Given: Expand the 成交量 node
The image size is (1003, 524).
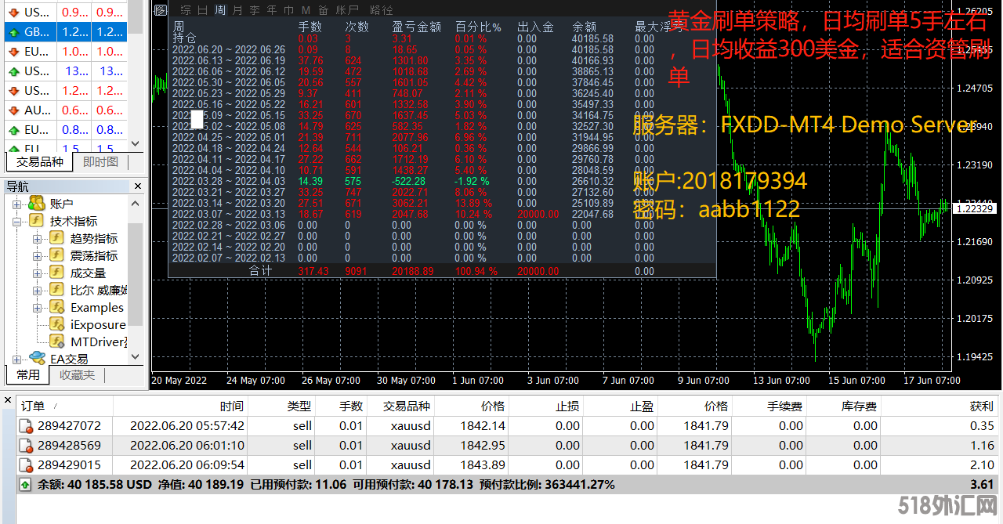Looking at the screenshot, I should click(x=37, y=273).
